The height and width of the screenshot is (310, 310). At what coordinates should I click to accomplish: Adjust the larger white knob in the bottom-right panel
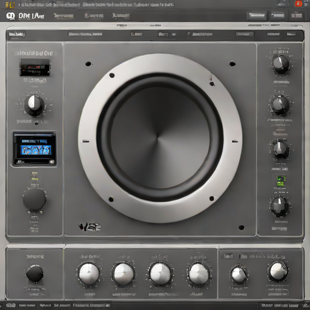coord(278,271)
